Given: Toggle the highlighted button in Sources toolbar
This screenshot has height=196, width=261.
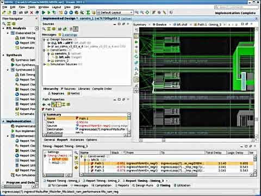Looking at the screenshot, I should pos(76,29).
